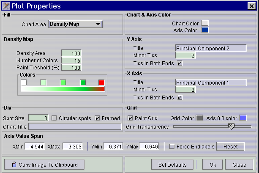Open the Chart Area Density Map dropdown
Image resolution: width=259 pixels, height=173 pixels.
click(x=76, y=24)
